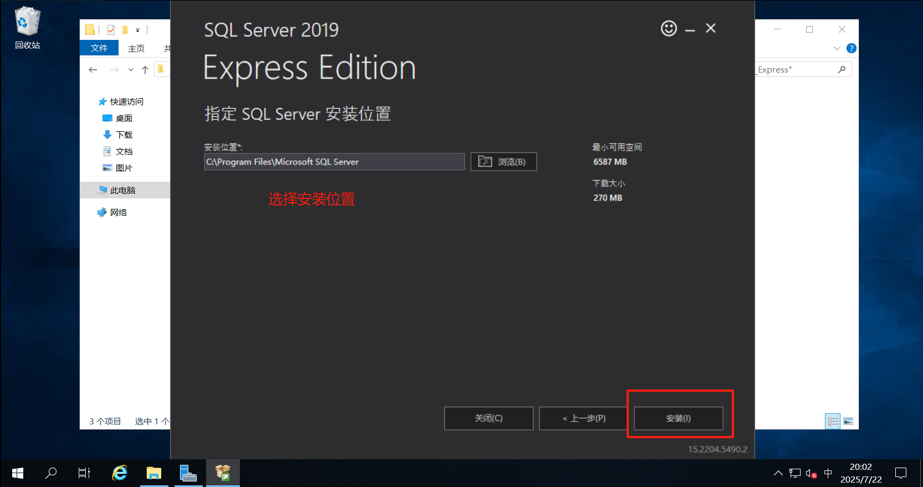Open the recent locations dropdown in File Explorer
The width and height of the screenshot is (923, 487).
(x=131, y=70)
